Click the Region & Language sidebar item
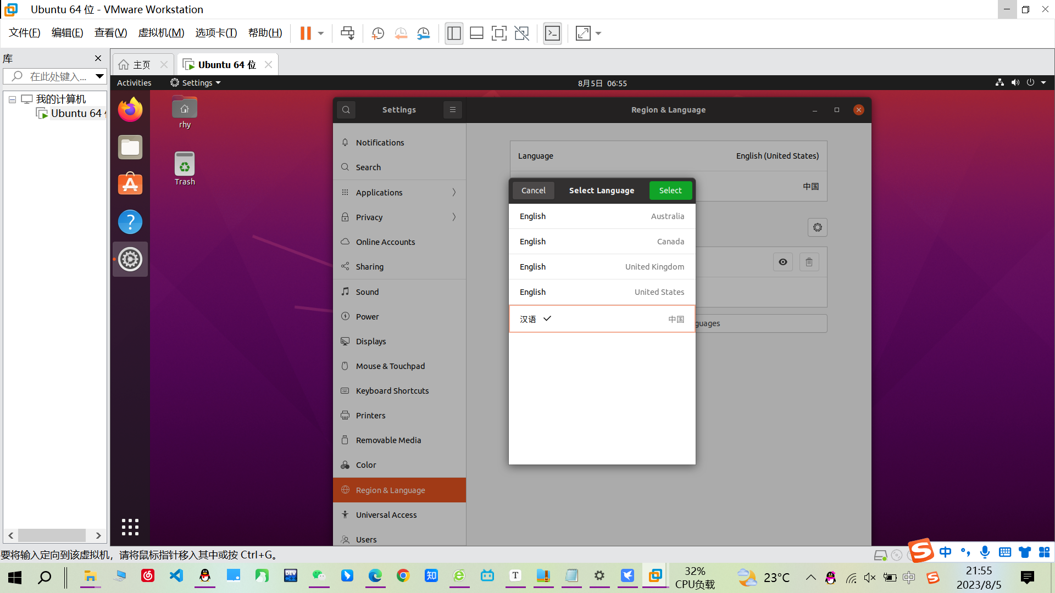The height and width of the screenshot is (593, 1055). tap(399, 489)
